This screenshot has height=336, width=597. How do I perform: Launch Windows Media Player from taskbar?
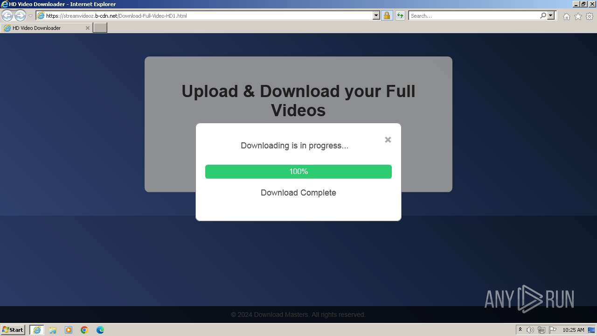pos(69,330)
